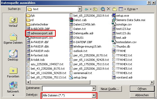Open the Search the Web icon

tap(103, 9)
